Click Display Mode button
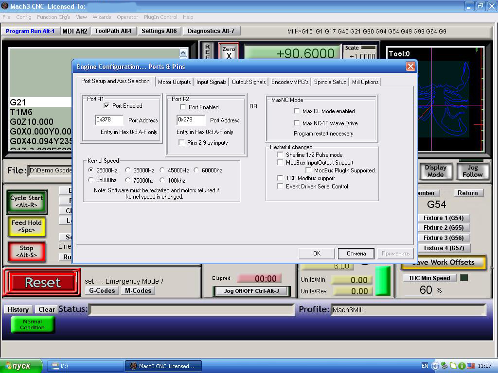498x373 pixels. click(x=435, y=171)
